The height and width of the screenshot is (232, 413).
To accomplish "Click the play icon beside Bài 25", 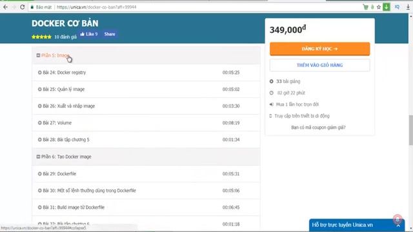I will tap(40, 89).
